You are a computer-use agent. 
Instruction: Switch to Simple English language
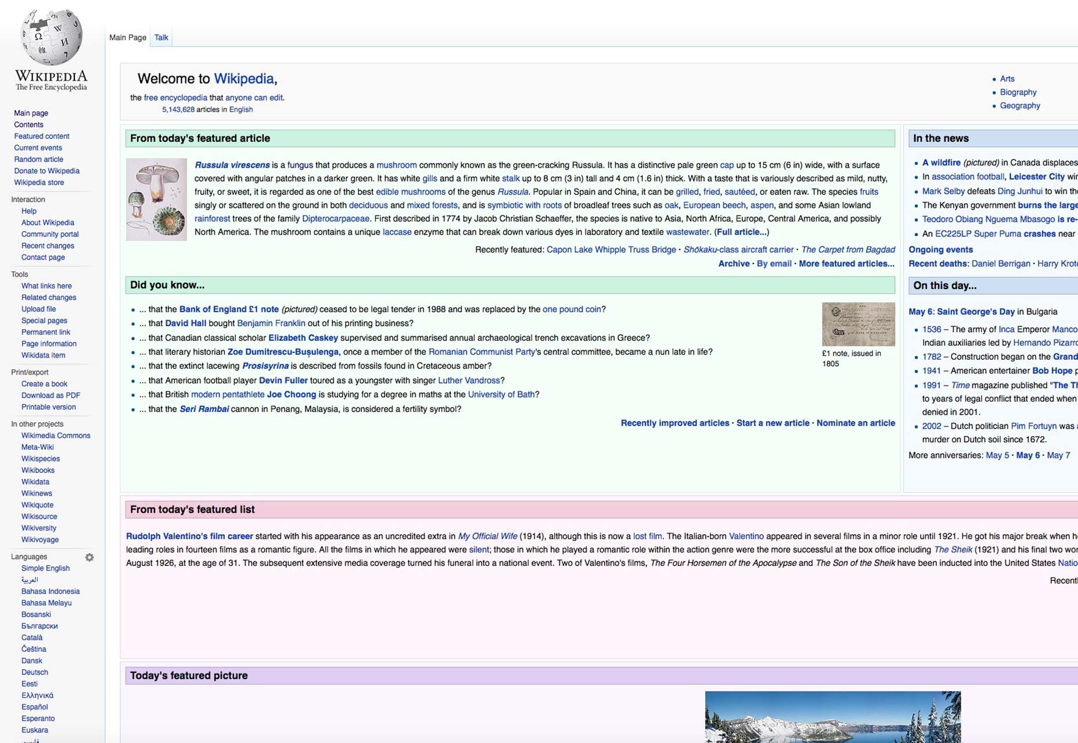pyautogui.click(x=45, y=569)
